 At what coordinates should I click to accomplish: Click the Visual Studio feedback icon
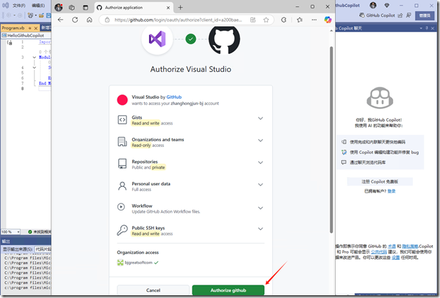tap(409, 15)
